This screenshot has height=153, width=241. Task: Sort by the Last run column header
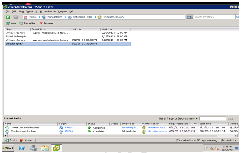click(85, 29)
